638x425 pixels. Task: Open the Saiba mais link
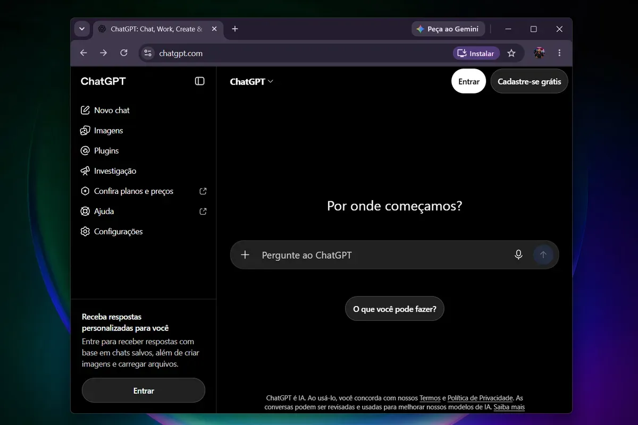[509, 407]
